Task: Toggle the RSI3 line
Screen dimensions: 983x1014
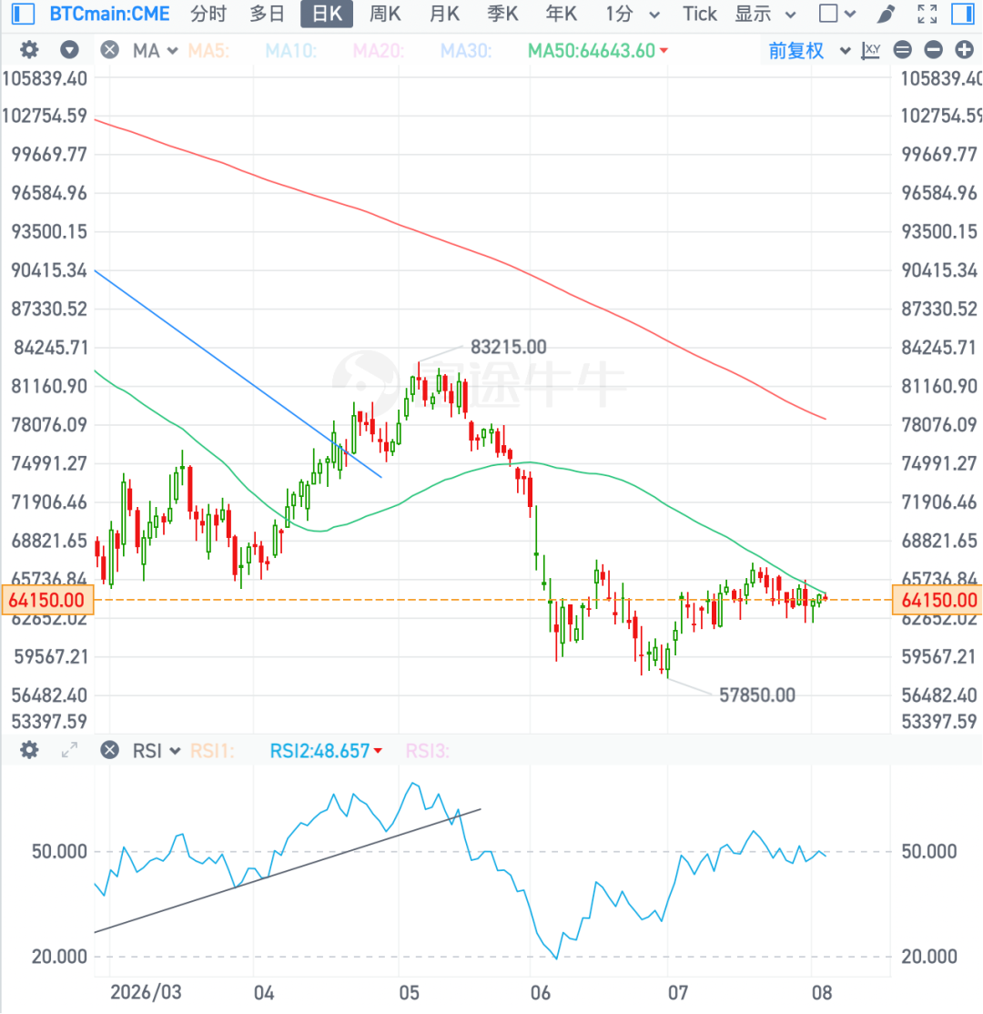Action: click(x=428, y=751)
